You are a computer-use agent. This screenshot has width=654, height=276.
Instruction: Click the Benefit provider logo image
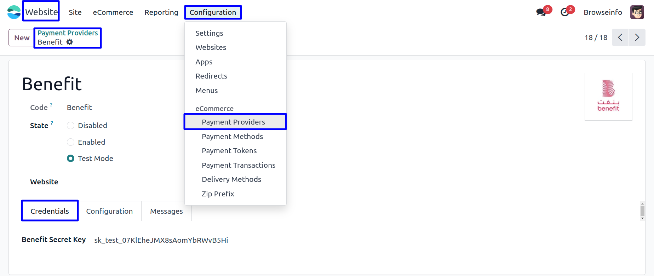pyautogui.click(x=608, y=97)
